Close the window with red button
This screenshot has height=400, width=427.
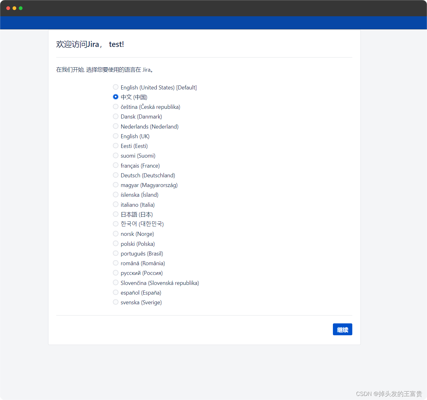(x=8, y=8)
